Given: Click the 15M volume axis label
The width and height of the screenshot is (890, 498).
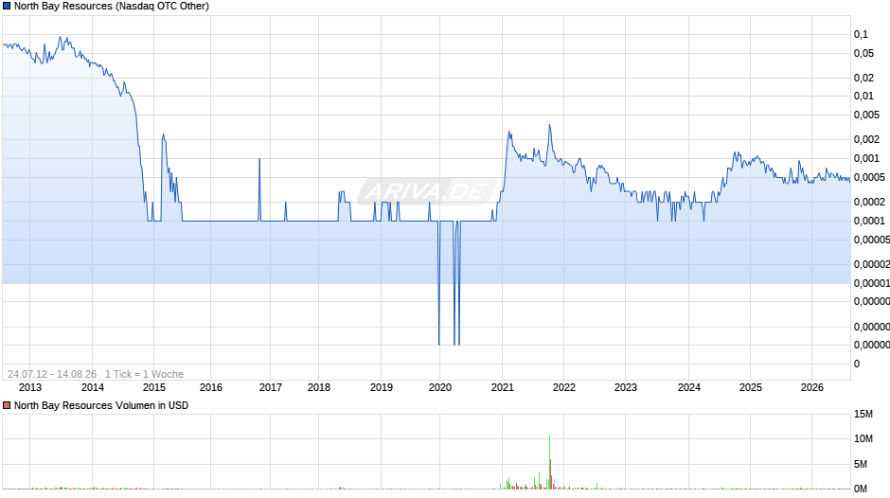Looking at the screenshot, I should [x=863, y=414].
